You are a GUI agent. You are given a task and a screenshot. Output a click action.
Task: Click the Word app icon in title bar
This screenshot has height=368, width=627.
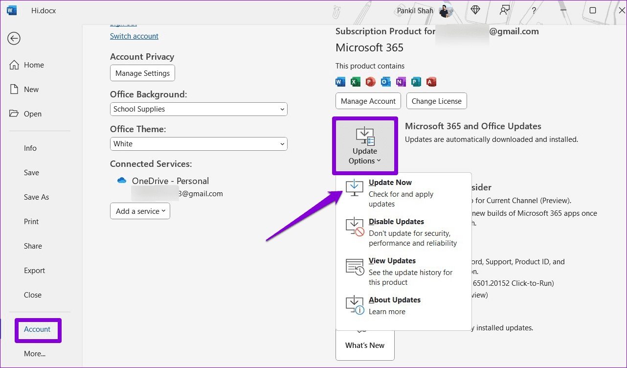(12, 10)
